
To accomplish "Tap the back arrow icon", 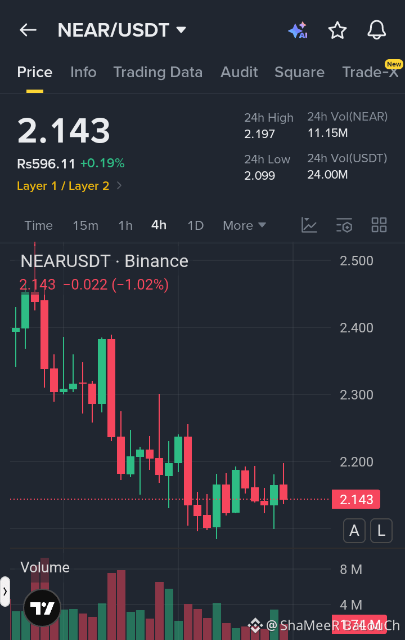I will click(x=28, y=30).
